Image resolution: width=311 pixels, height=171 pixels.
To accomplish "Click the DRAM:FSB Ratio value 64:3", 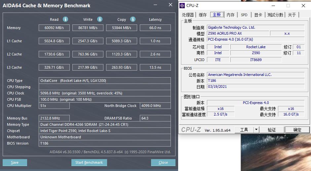I will [155, 118].
